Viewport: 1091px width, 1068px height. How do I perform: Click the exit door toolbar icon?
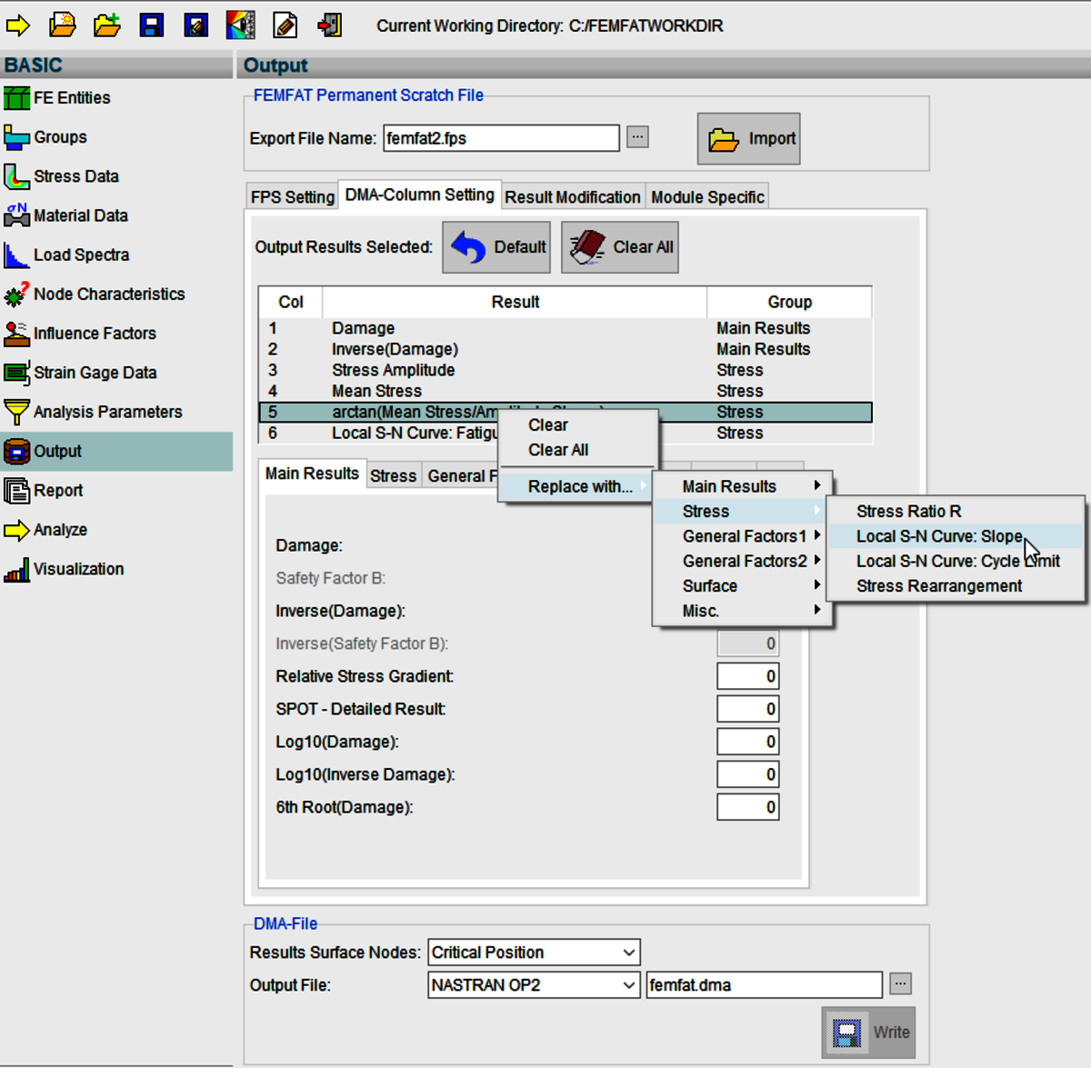pos(329,25)
